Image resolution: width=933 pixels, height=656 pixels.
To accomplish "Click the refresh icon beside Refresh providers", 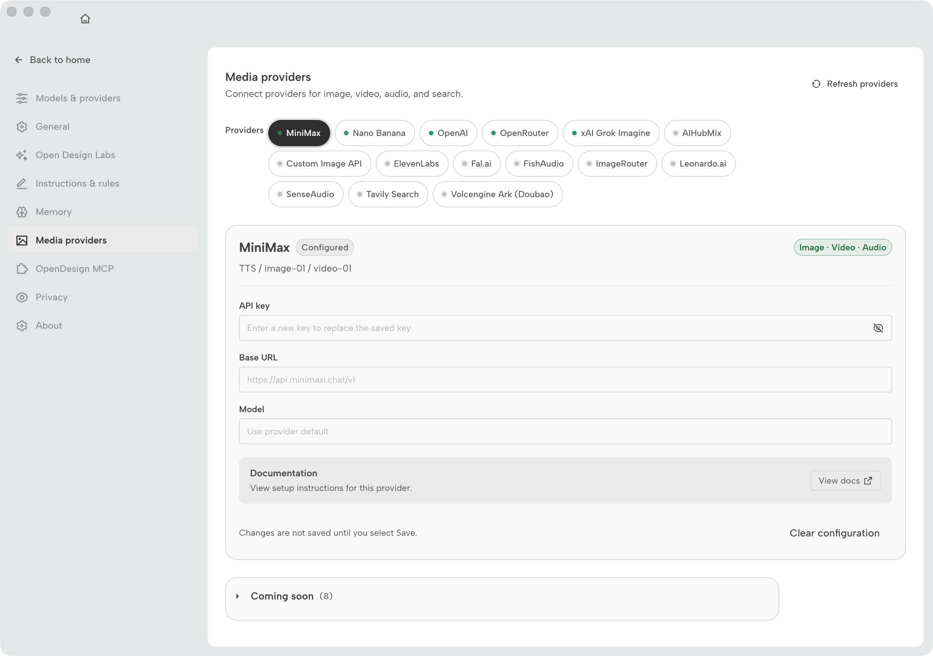I will [x=816, y=84].
